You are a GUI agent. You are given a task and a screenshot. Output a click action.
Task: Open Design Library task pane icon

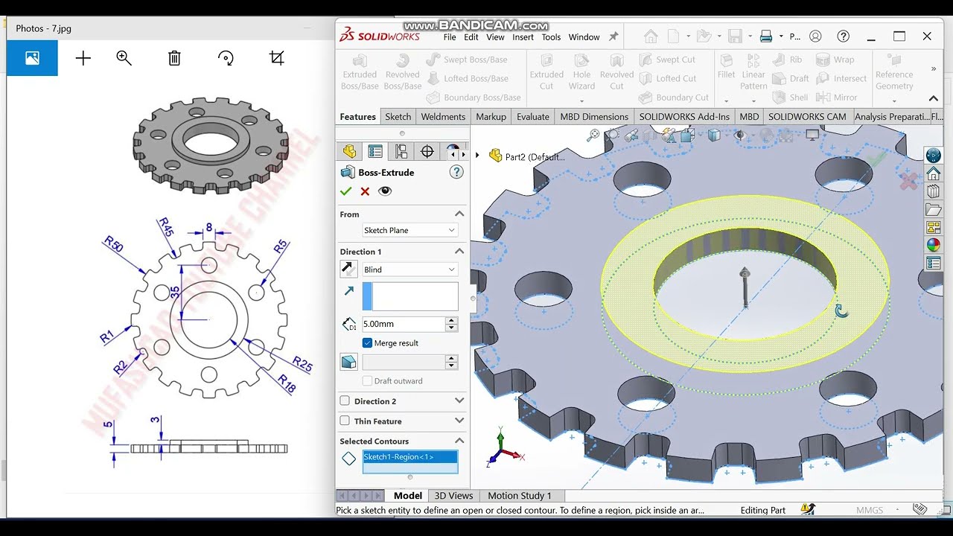pyautogui.click(x=933, y=191)
